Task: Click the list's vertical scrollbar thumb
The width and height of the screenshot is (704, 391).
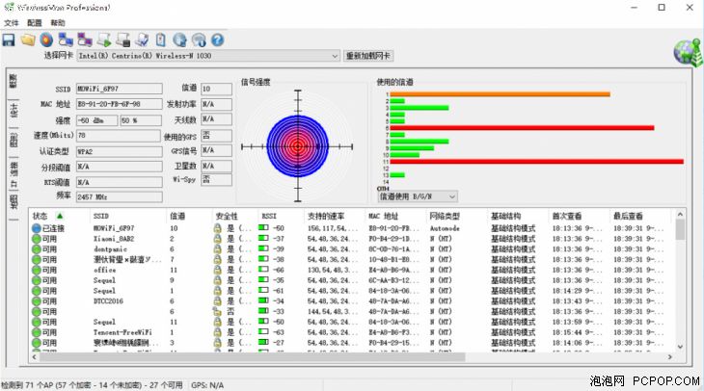Action: [680, 229]
